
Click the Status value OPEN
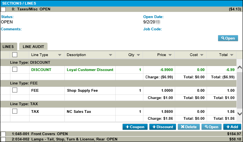point(7,22)
